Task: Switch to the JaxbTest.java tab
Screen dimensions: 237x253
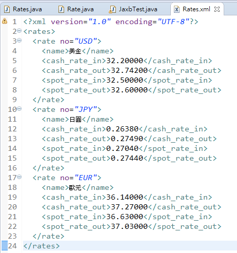Action: pos(133,9)
